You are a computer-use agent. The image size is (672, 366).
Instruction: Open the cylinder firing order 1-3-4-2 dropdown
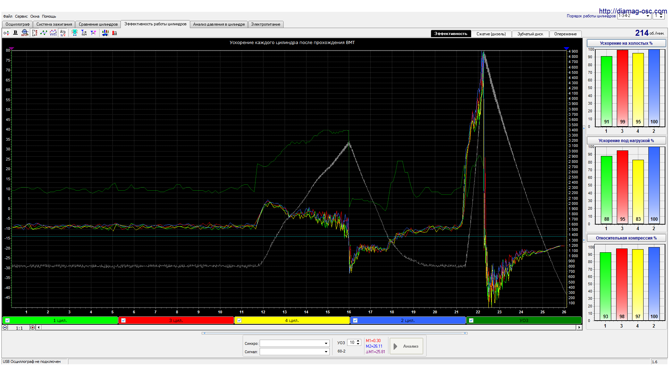coord(648,16)
